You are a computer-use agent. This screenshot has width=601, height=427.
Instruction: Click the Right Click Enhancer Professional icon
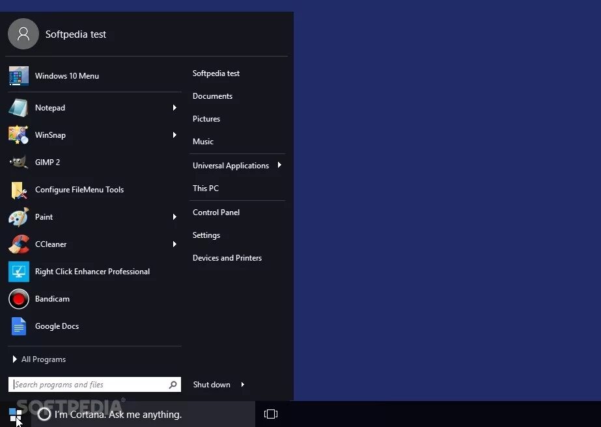click(19, 272)
